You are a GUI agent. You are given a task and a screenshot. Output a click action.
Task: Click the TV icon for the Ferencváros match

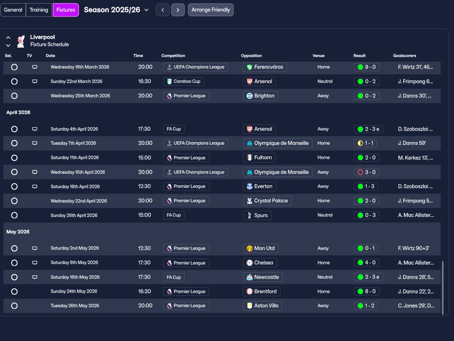click(35, 67)
